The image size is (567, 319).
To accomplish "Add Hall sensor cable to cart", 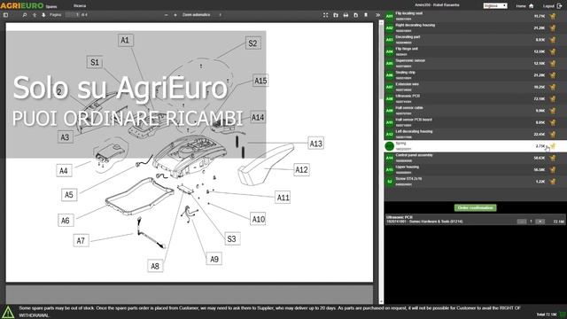I will tap(553, 111).
